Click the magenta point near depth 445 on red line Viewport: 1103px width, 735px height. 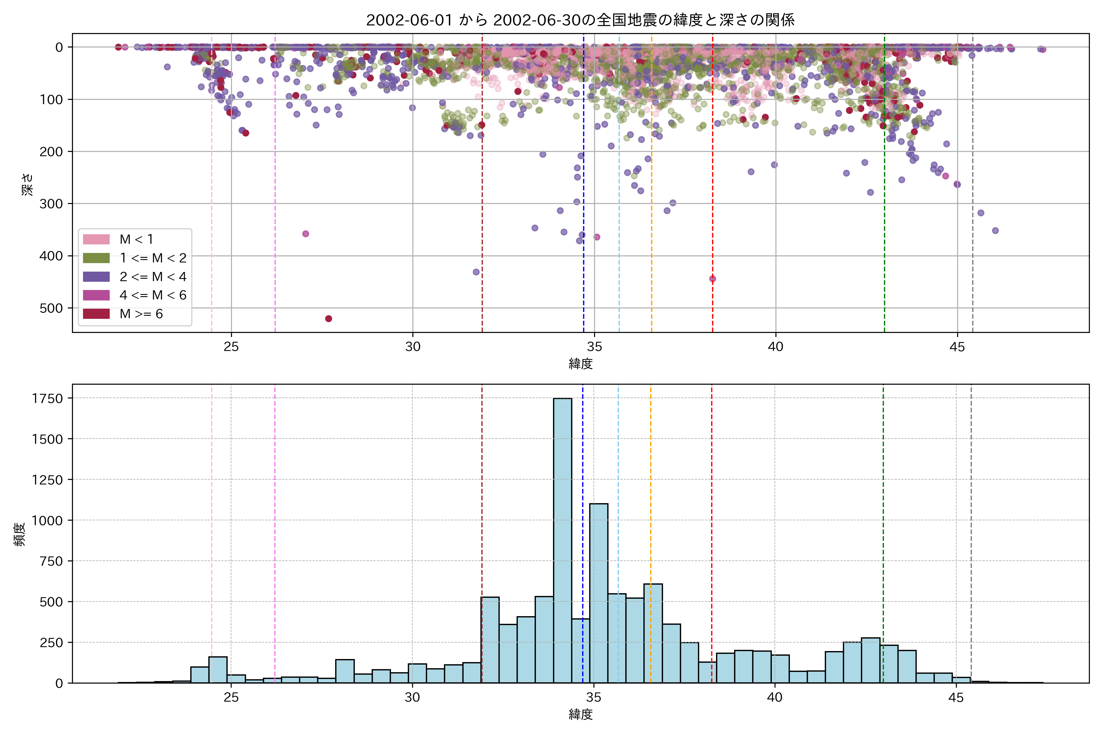click(x=712, y=279)
